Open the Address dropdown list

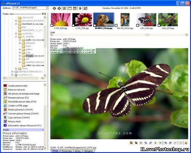click(47, 8)
